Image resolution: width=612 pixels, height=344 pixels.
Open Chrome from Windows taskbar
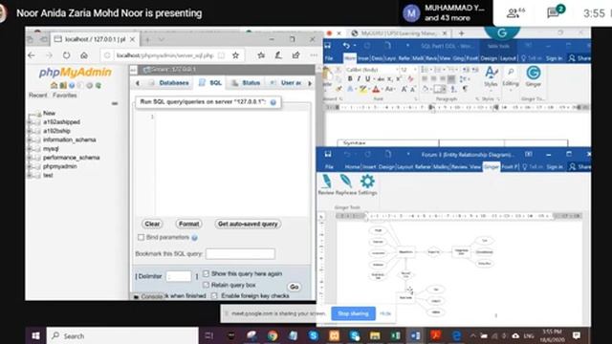(273, 335)
